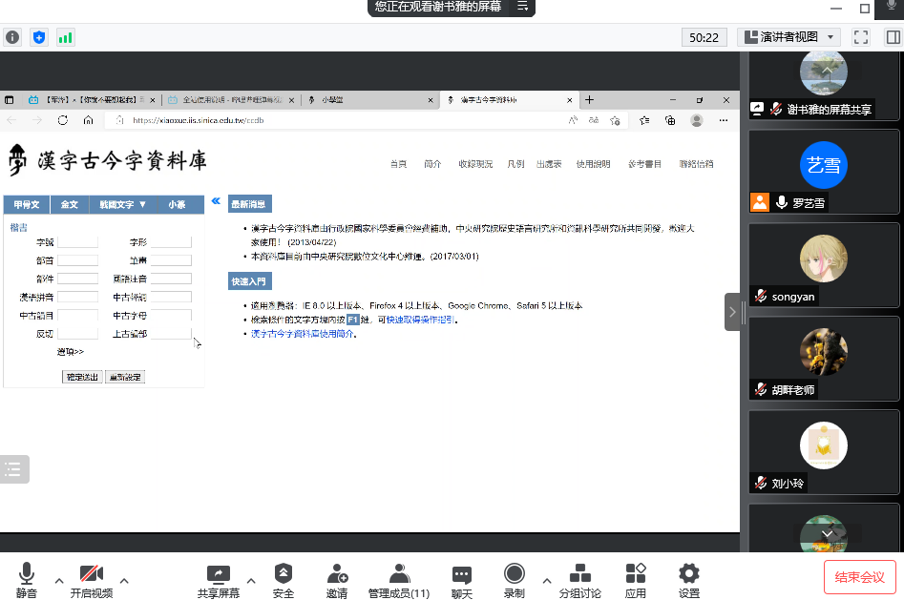The height and width of the screenshot is (600, 904).
Task: Start recording with 录制 button
Action: 515,575
